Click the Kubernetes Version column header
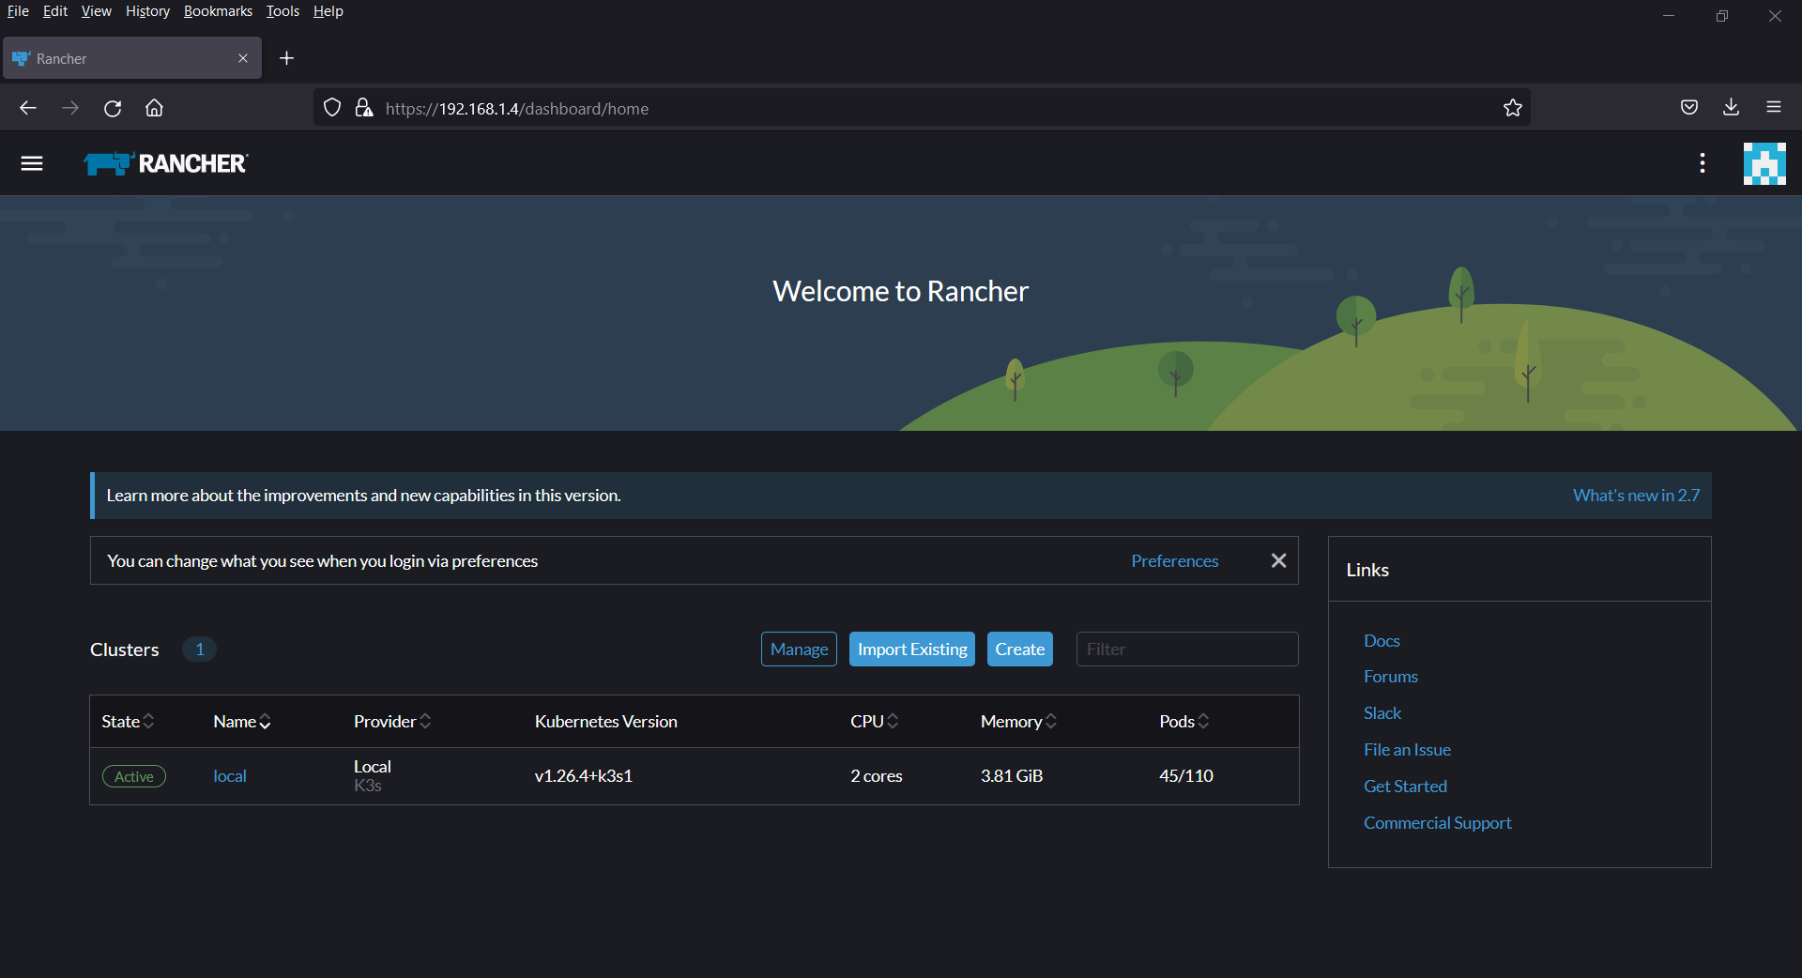This screenshot has height=978, width=1802. [x=606, y=722]
